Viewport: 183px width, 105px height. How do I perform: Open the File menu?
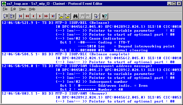[x=5, y=9]
